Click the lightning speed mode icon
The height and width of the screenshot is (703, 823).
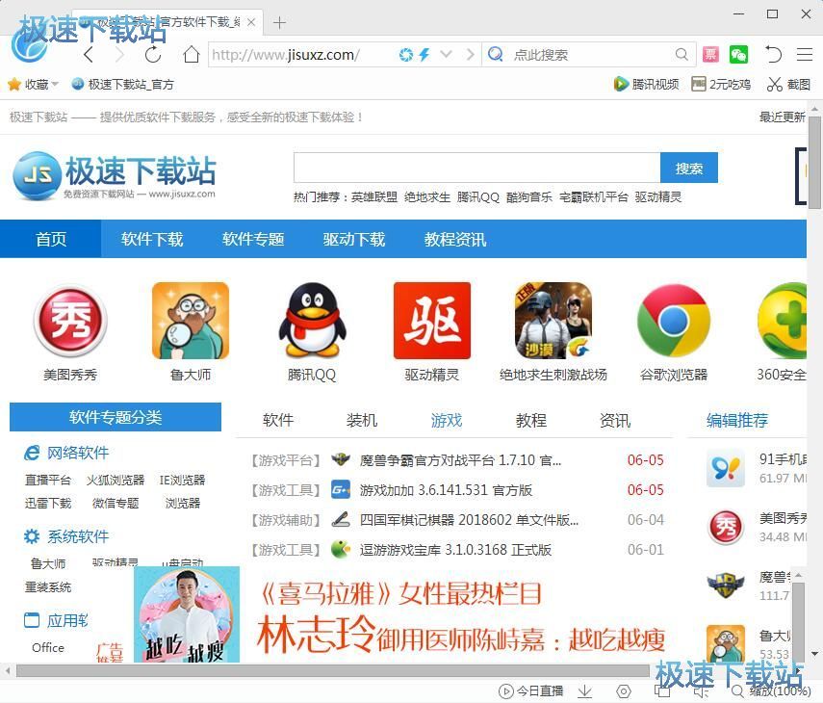click(x=424, y=54)
